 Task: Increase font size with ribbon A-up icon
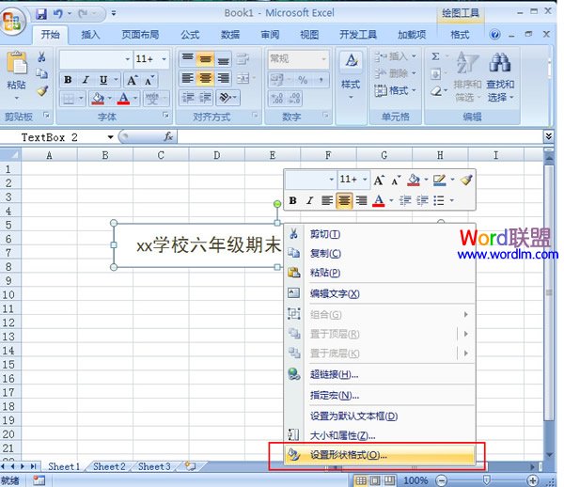point(133,80)
